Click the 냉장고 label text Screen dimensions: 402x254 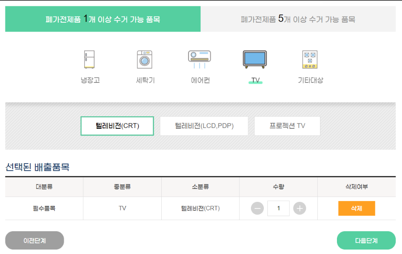tap(90, 80)
